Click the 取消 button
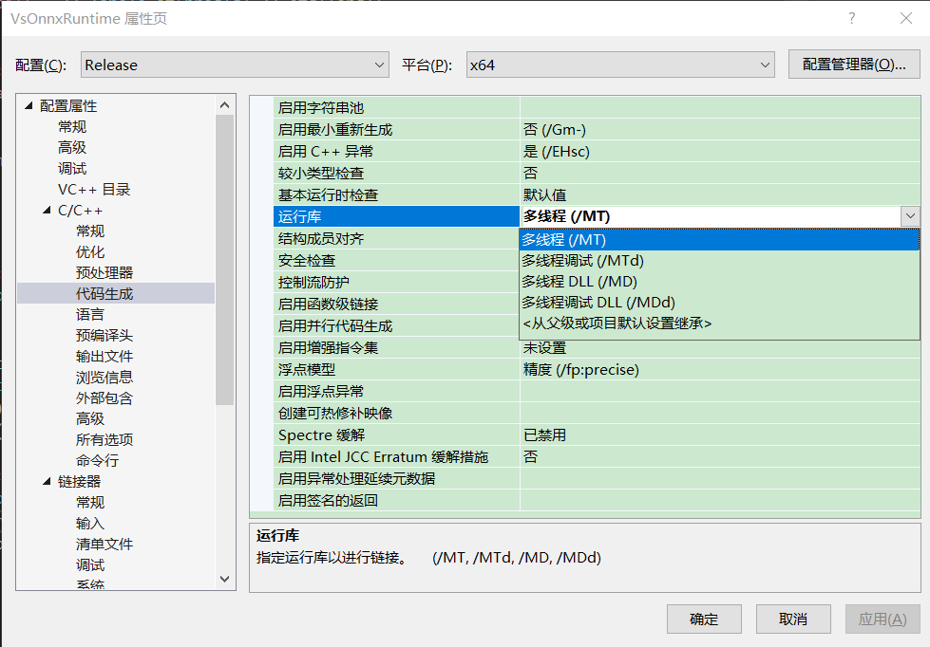 792,619
